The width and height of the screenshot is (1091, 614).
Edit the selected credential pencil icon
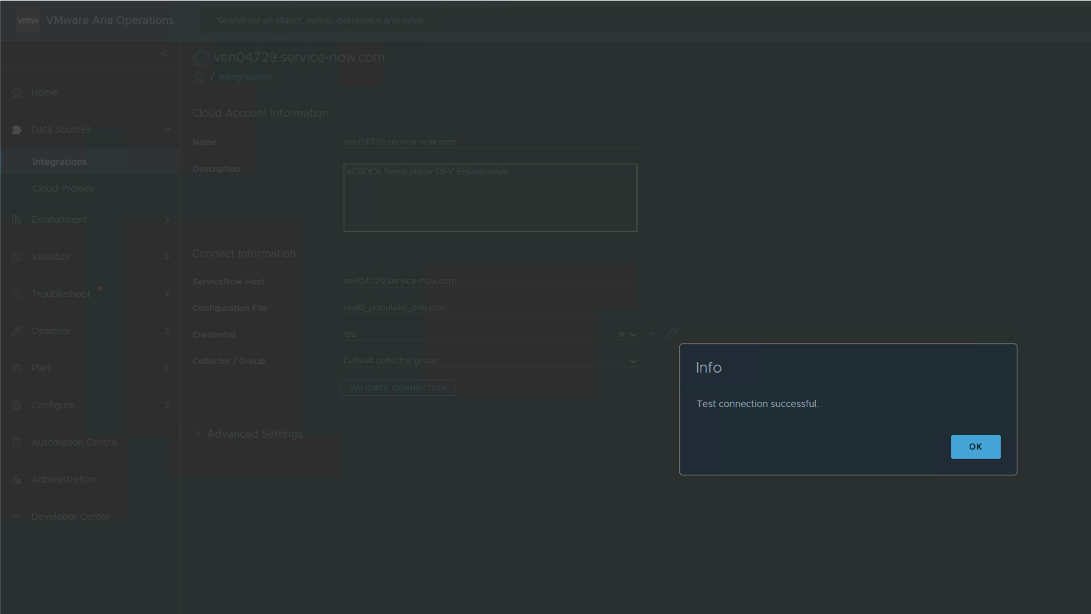pyautogui.click(x=671, y=334)
